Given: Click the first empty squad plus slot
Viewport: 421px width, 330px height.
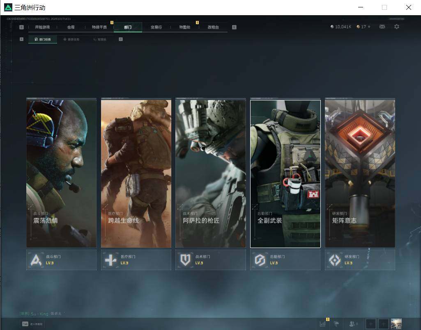Looking at the screenshot, I should (371, 324).
